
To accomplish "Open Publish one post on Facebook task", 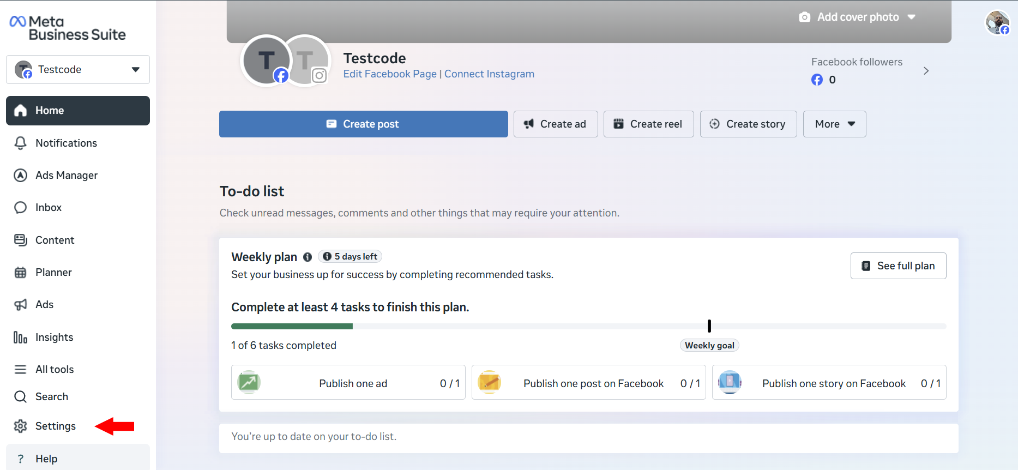I will click(x=589, y=382).
